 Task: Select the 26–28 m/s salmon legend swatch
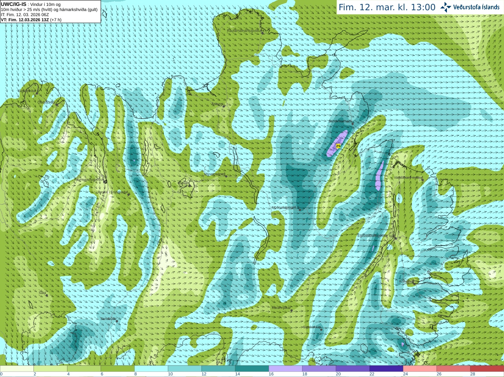(x=454, y=369)
